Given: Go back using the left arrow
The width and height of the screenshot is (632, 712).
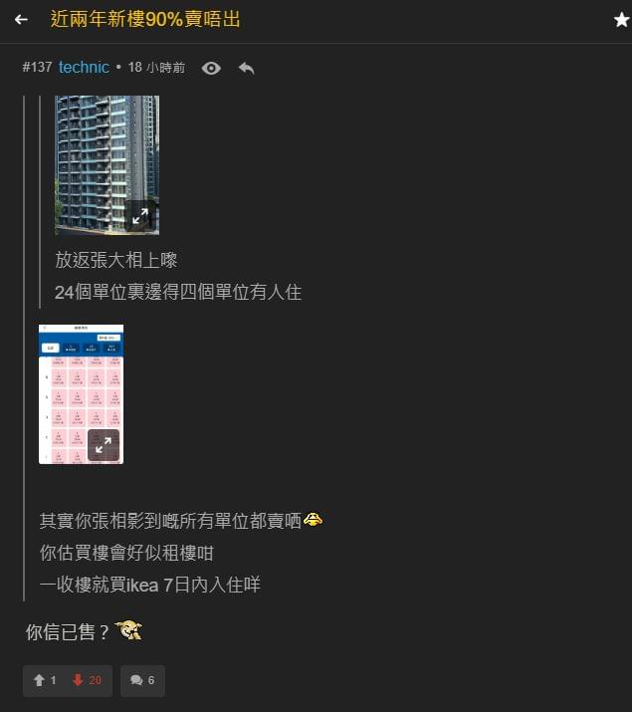Looking at the screenshot, I should pyautogui.click(x=21, y=20).
